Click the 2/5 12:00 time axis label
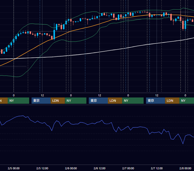194x171 pixels. tap(42, 168)
